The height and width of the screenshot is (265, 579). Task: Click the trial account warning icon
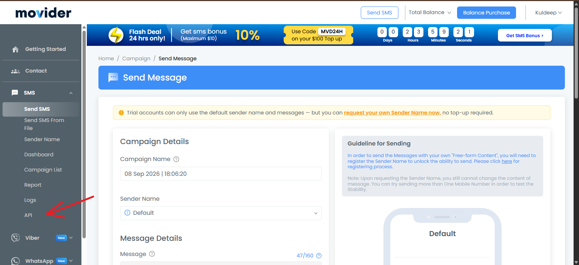121,113
